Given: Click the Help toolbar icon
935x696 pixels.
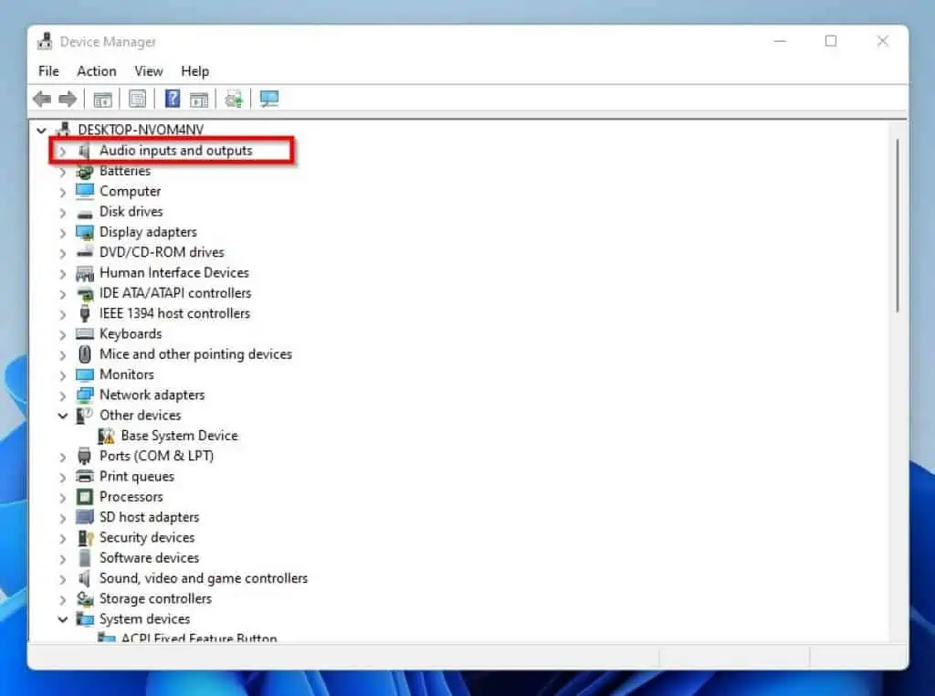Looking at the screenshot, I should 171,99.
